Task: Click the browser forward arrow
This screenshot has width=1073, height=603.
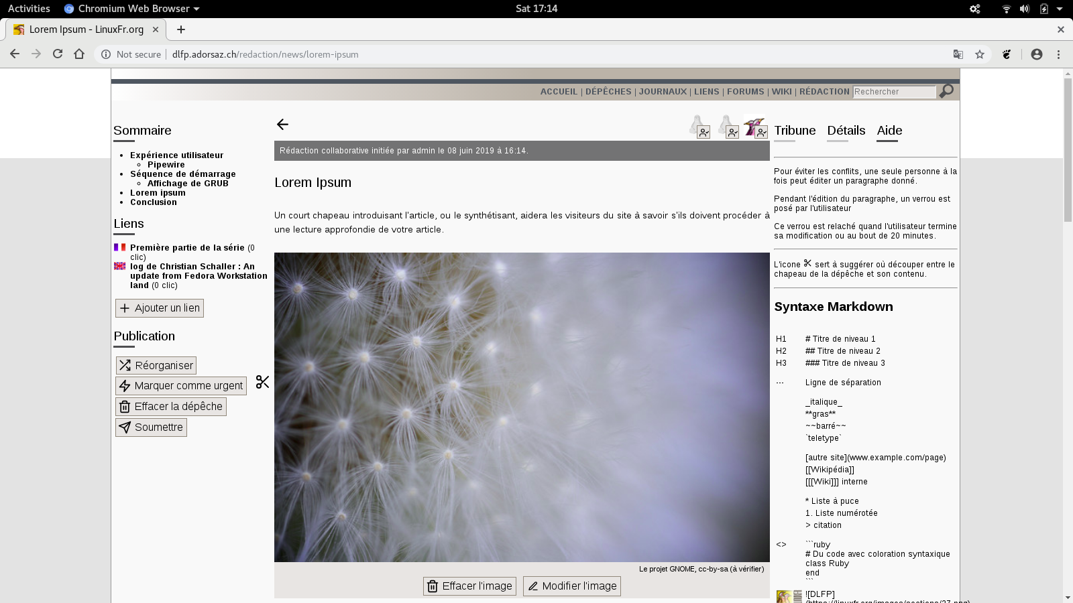Action: (36, 54)
